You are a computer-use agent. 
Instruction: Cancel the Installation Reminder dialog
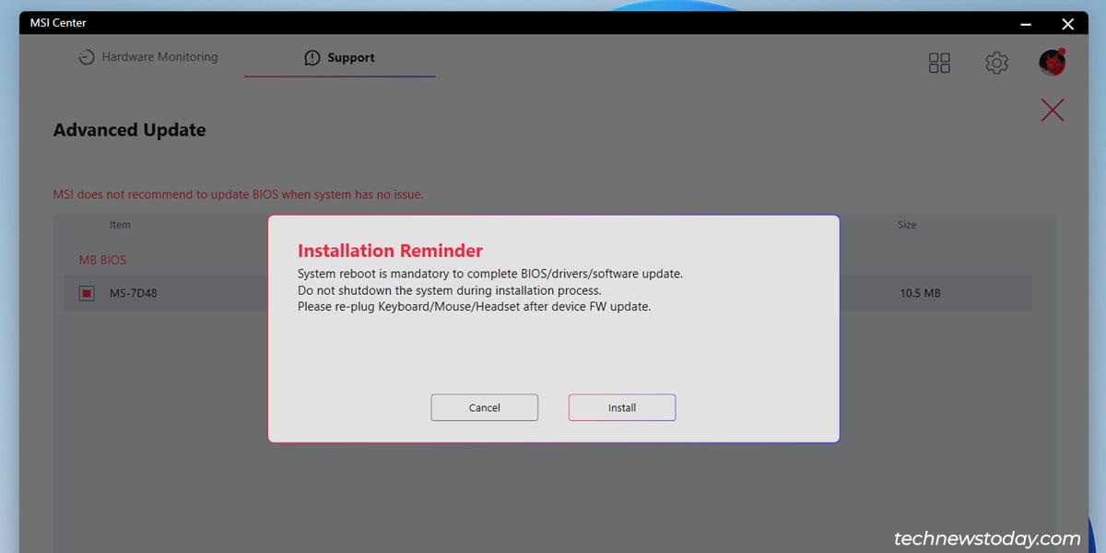click(x=485, y=407)
